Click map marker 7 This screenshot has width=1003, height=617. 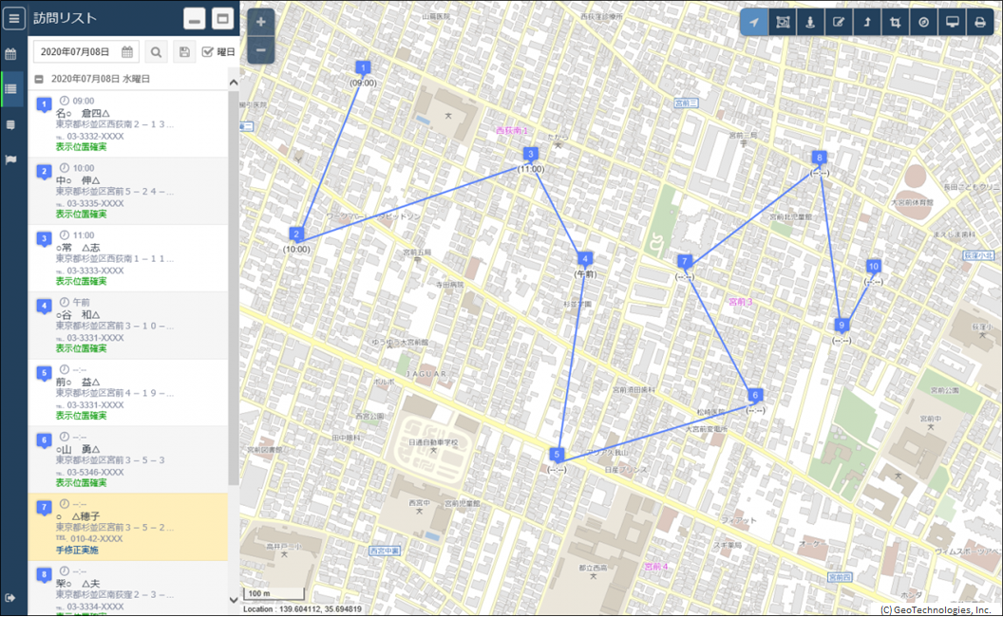(685, 262)
